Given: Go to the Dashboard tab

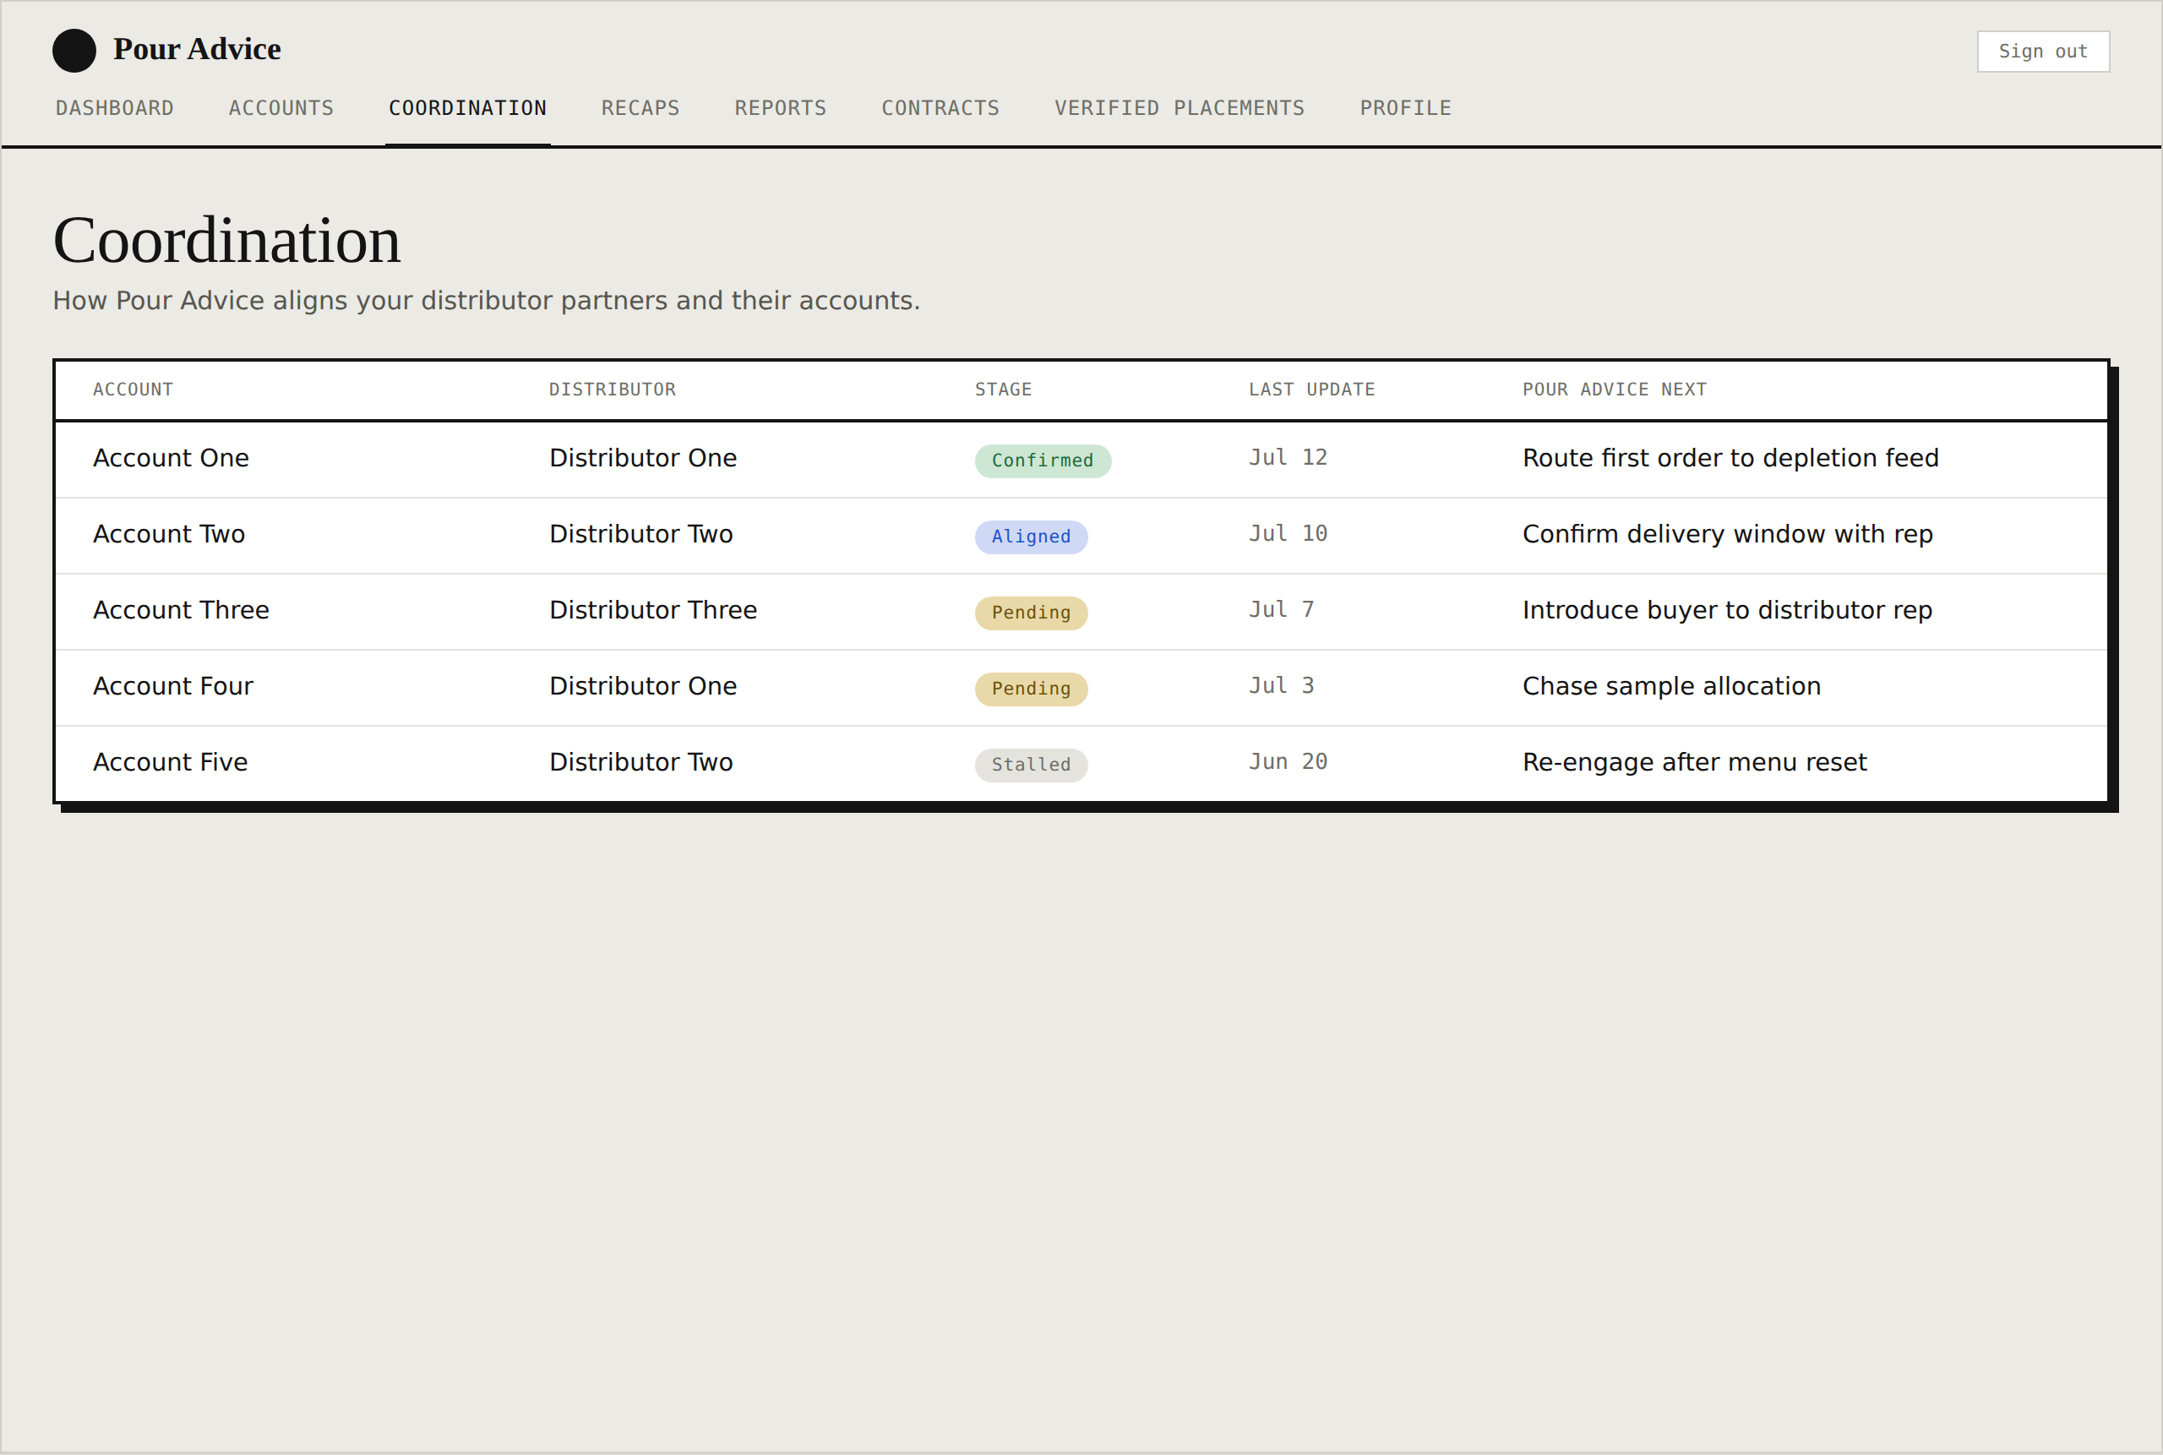Looking at the screenshot, I should pos(114,108).
